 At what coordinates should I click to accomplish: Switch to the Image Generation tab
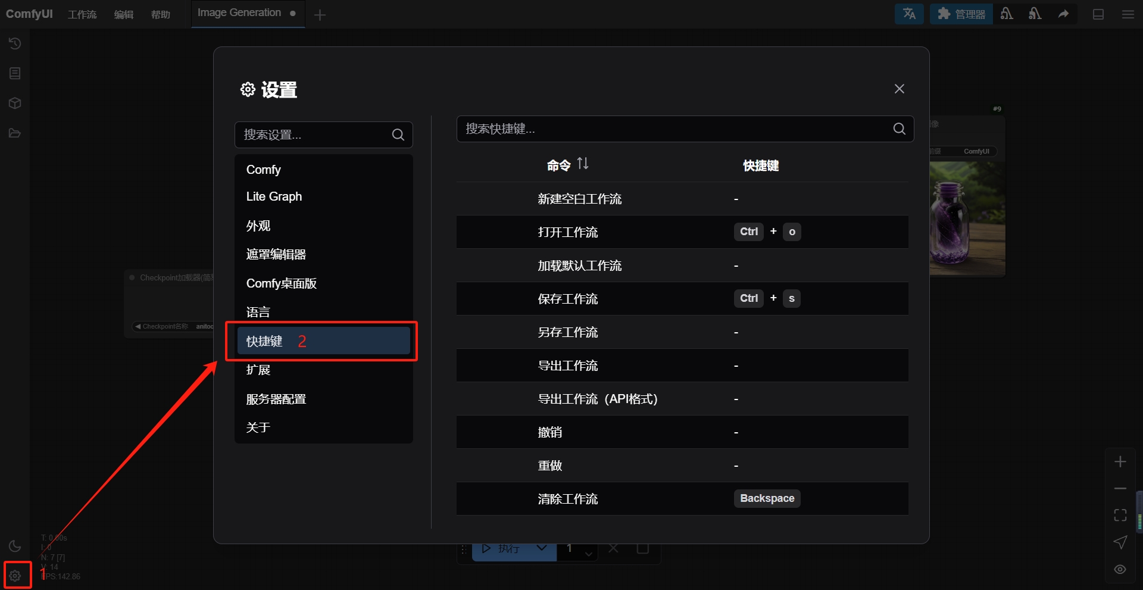click(247, 13)
